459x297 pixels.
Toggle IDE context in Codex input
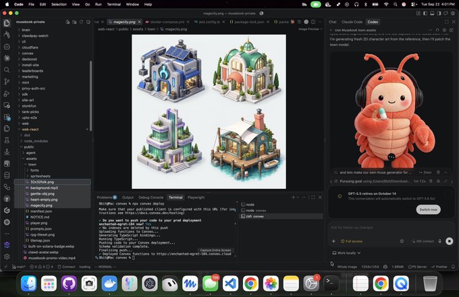click(423, 241)
